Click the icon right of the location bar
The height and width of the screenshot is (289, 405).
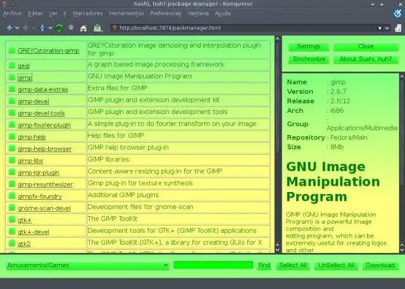coord(398,28)
